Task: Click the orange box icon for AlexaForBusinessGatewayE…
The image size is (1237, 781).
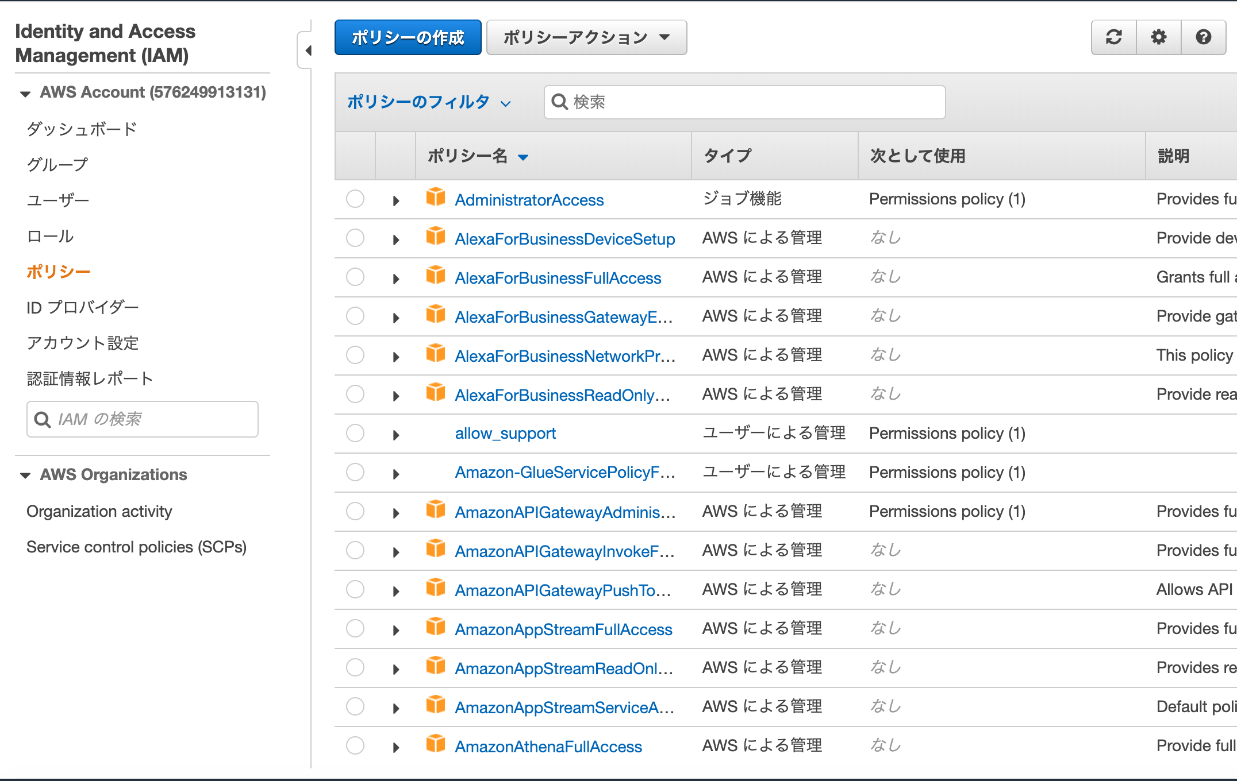Action: point(436,314)
